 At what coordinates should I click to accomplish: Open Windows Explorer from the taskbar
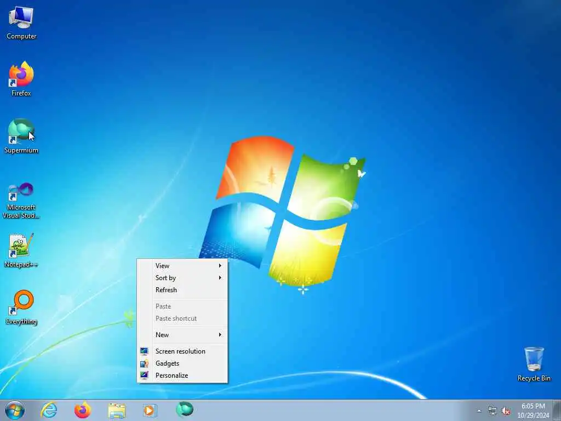coord(117,410)
